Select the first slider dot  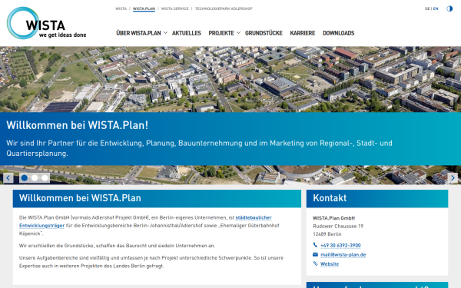pyautogui.click(x=25, y=178)
